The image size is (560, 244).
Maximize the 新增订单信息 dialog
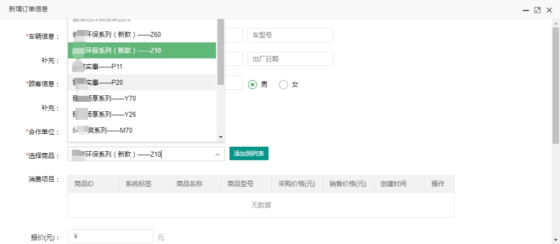point(537,10)
